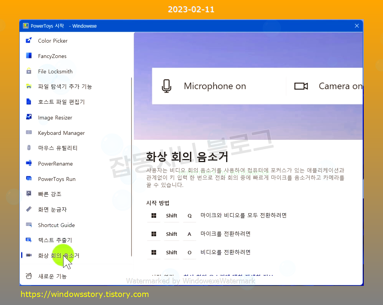
Task: Click the 화상 회의 음소거 camera icon
Action: 29,255
